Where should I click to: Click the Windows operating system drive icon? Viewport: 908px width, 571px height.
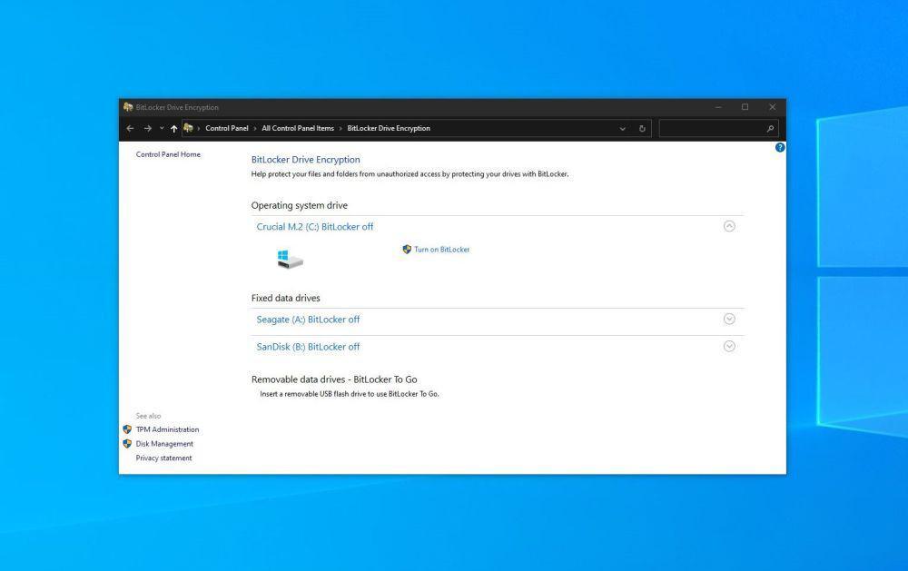pos(290,259)
